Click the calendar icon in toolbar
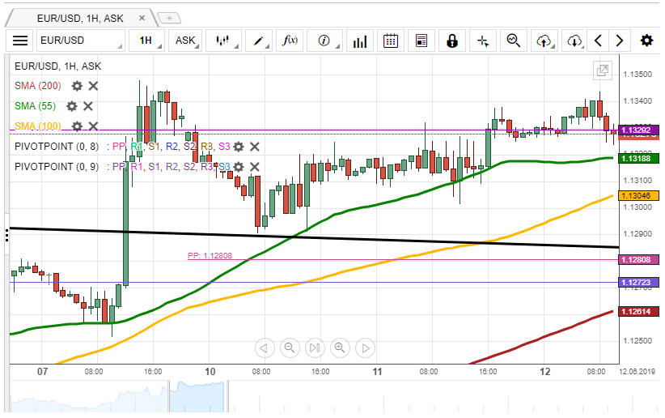This screenshot has width=665, height=418. pos(390,41)
